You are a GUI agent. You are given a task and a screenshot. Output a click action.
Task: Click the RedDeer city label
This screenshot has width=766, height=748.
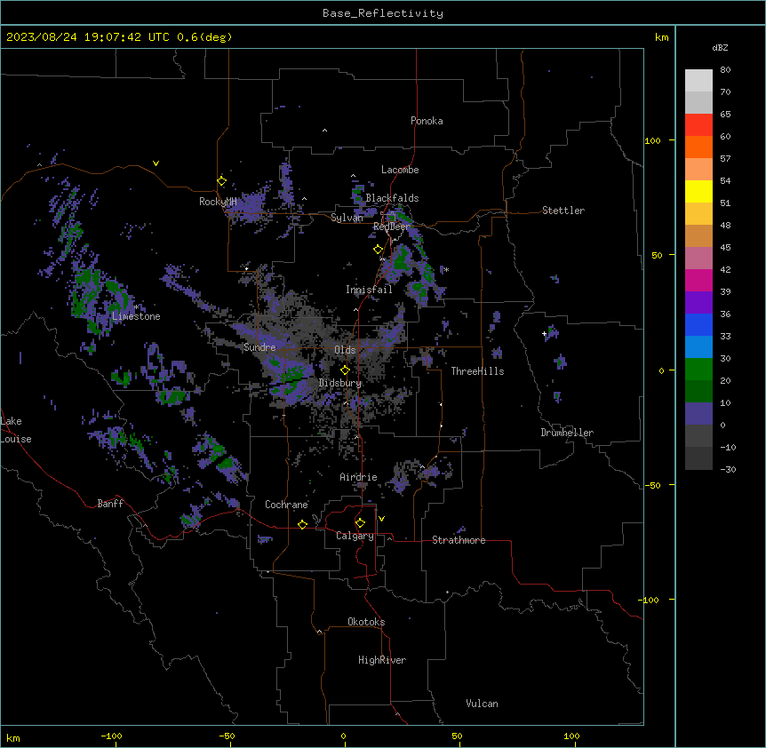point(392,227)
